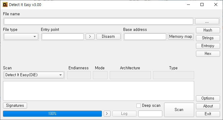Click the File name input field
223x120 pixels.
click(98, 21)
